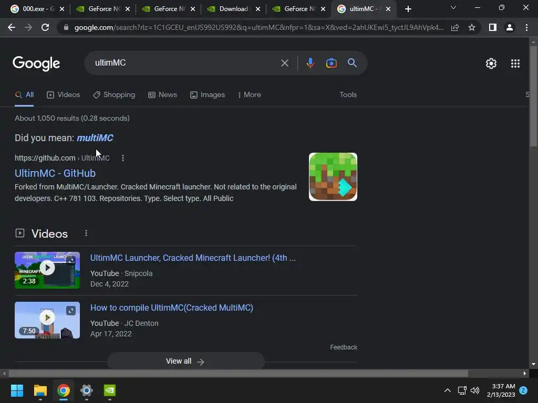Click the scroll down arrow
Screen dimensions: 538x403
click(533, 364)
